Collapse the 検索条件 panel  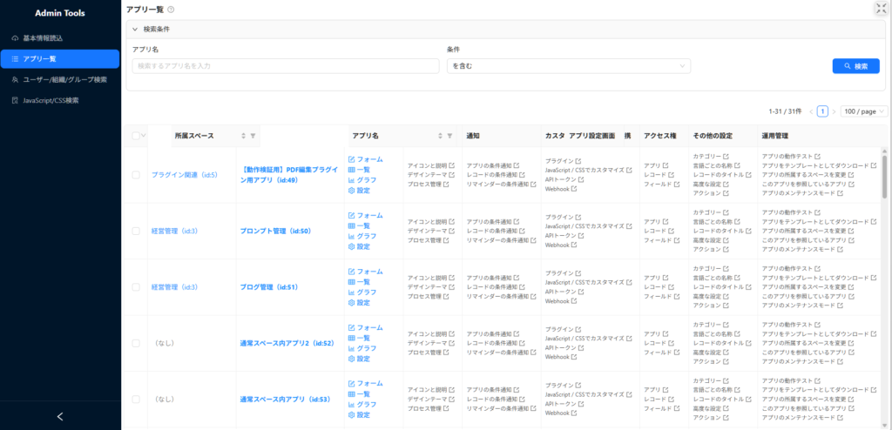point(136,29)
